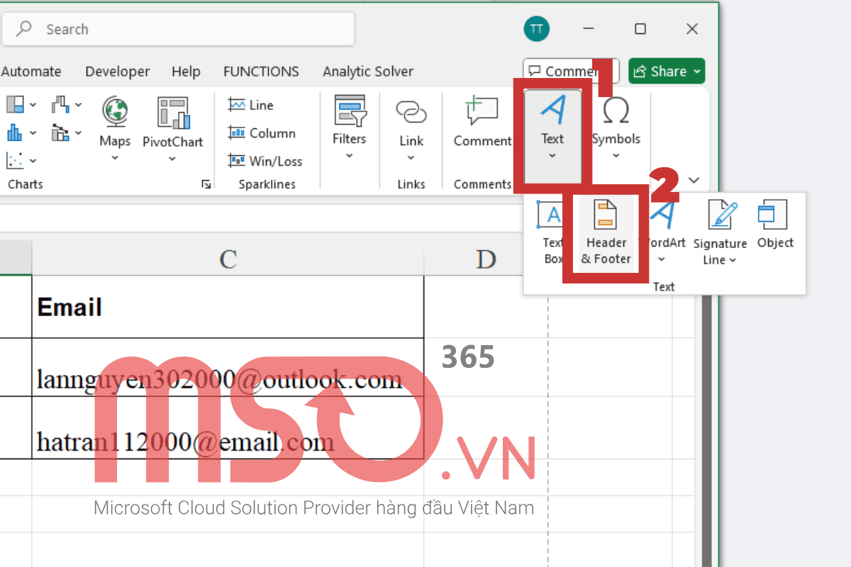This screenshot has width=851, height=567.
Task: Switch to the Developer tab
Action: click(117, 71)
